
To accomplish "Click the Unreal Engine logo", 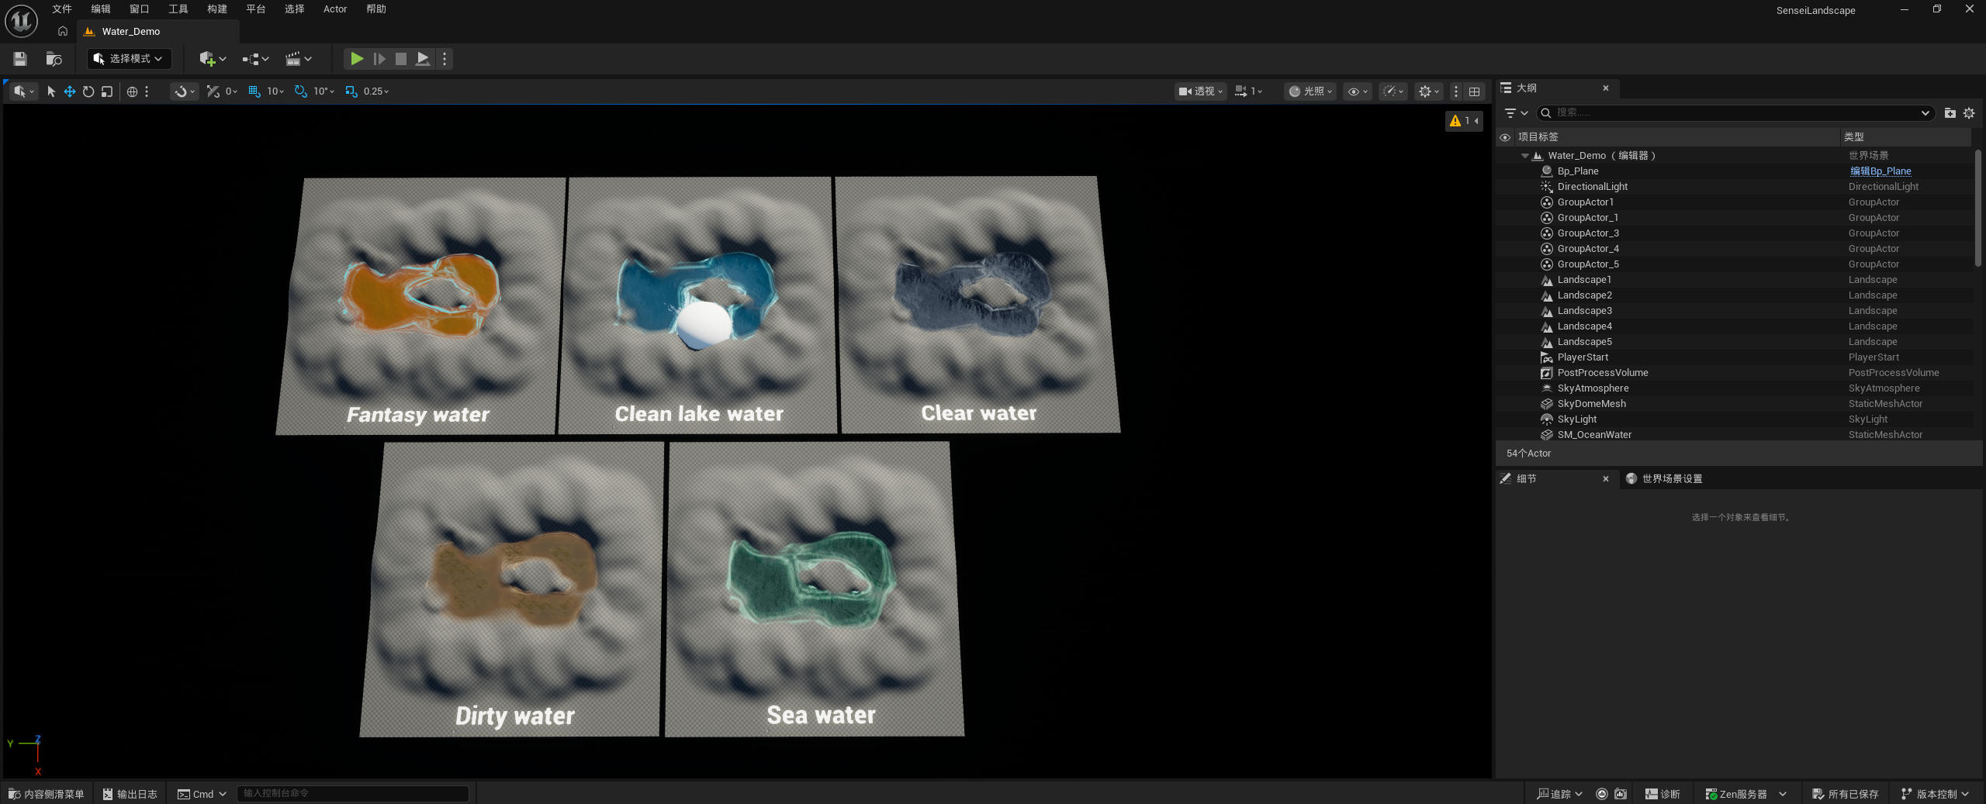I will click(21, 21).
